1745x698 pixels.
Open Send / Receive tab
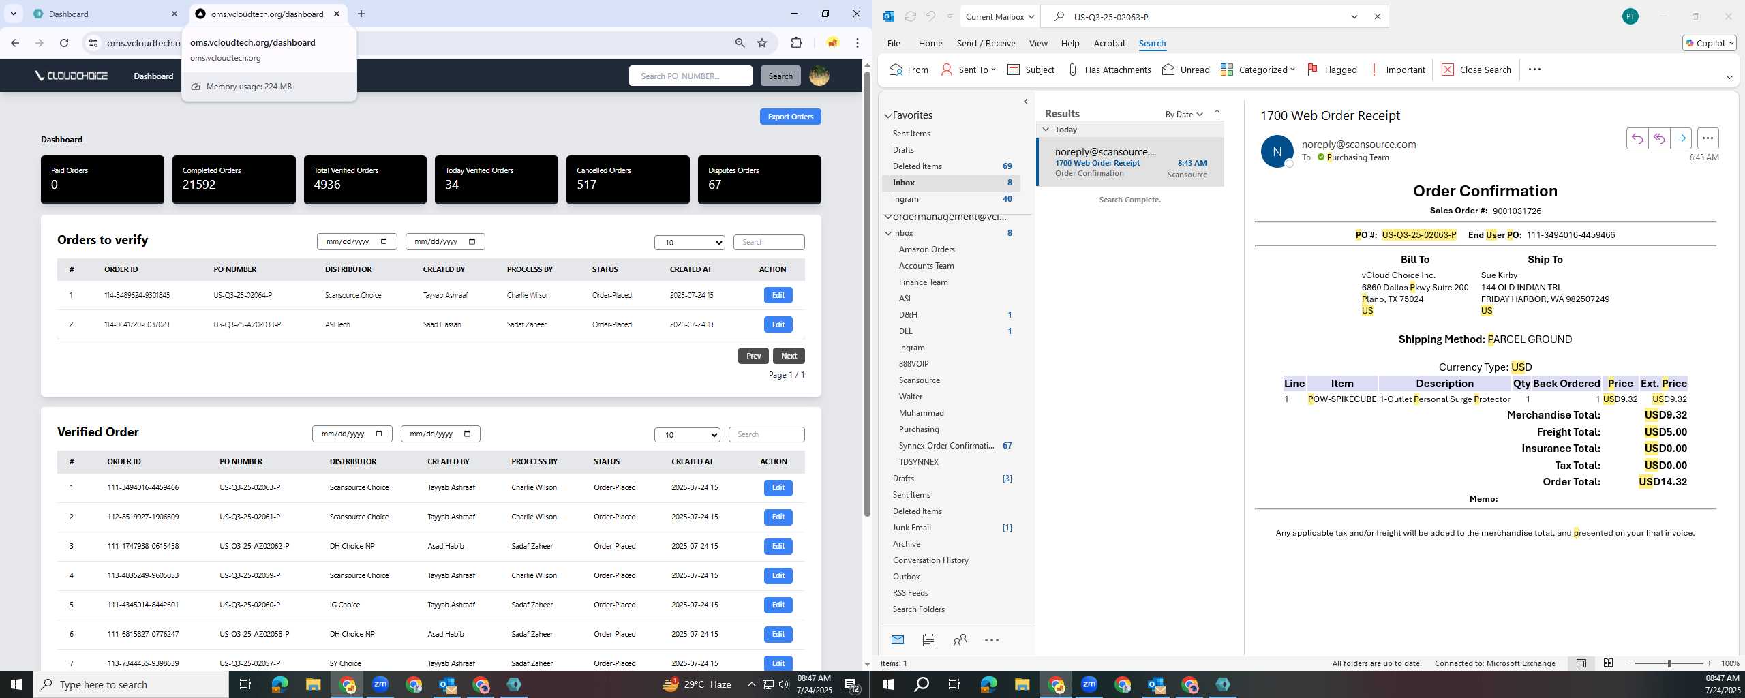click(986, 43)
